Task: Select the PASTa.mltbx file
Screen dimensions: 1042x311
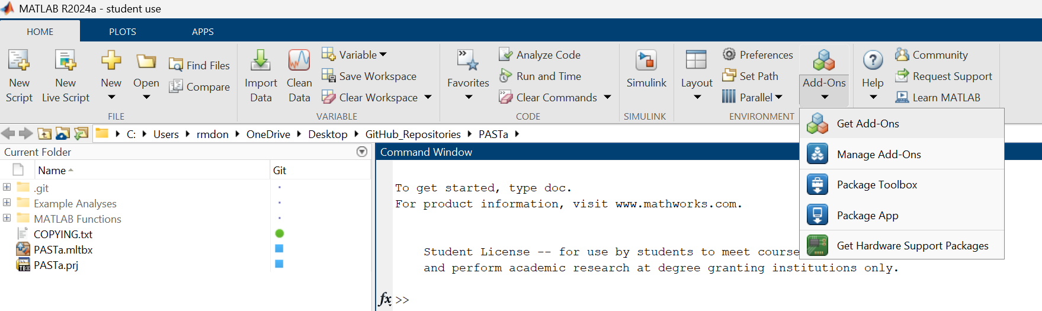Action: (x=63, y=249)
